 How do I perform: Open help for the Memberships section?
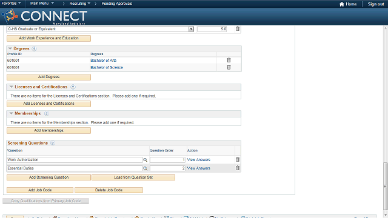tap(47, 113)
